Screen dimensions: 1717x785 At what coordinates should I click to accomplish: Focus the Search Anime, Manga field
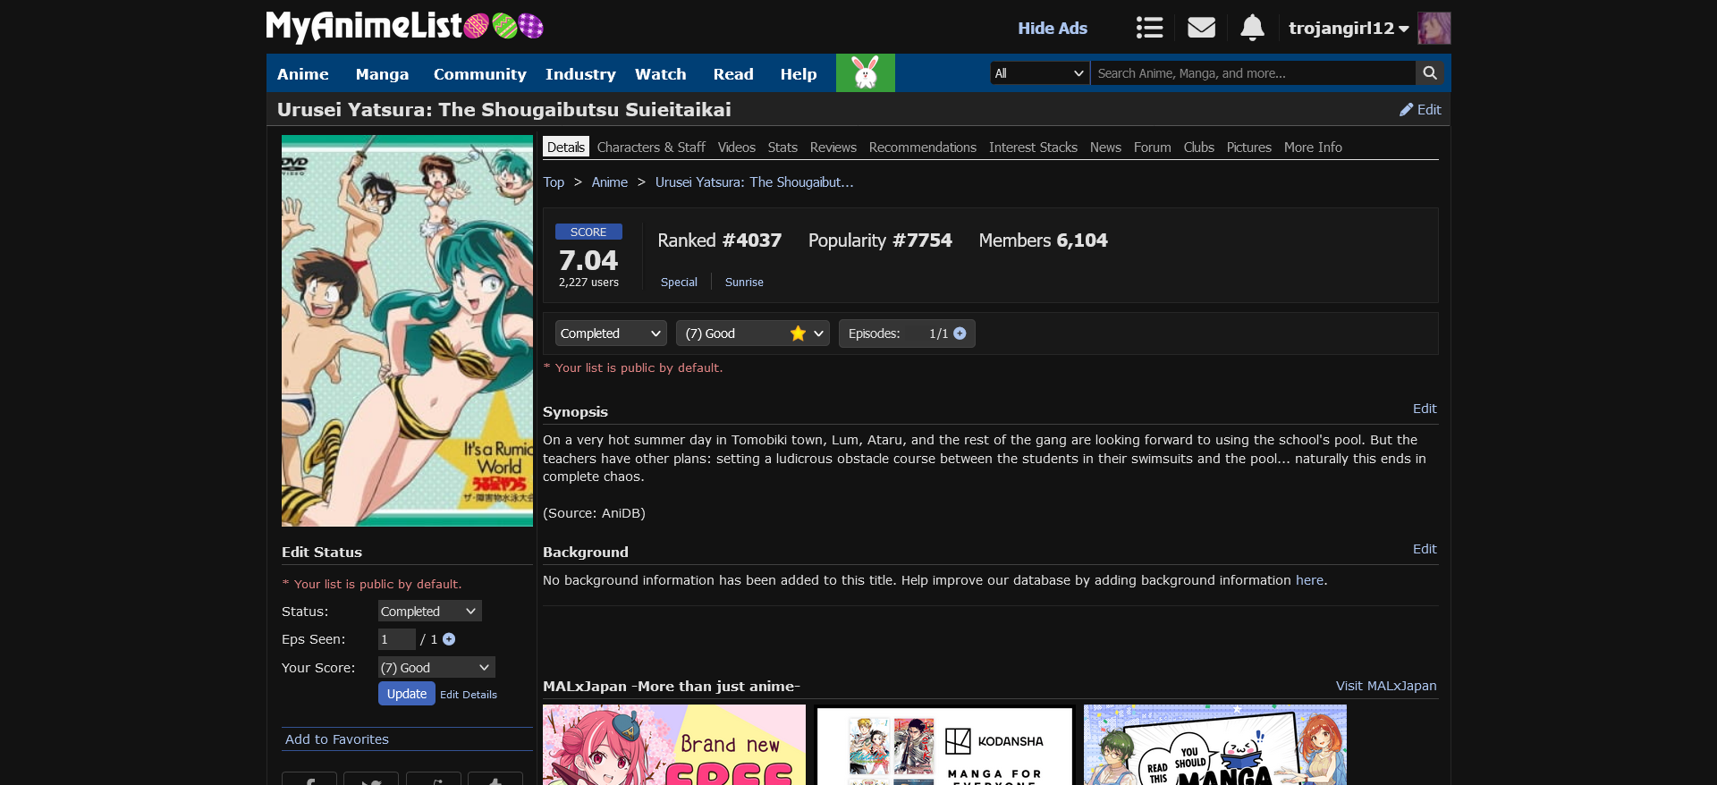[1253, 73]
